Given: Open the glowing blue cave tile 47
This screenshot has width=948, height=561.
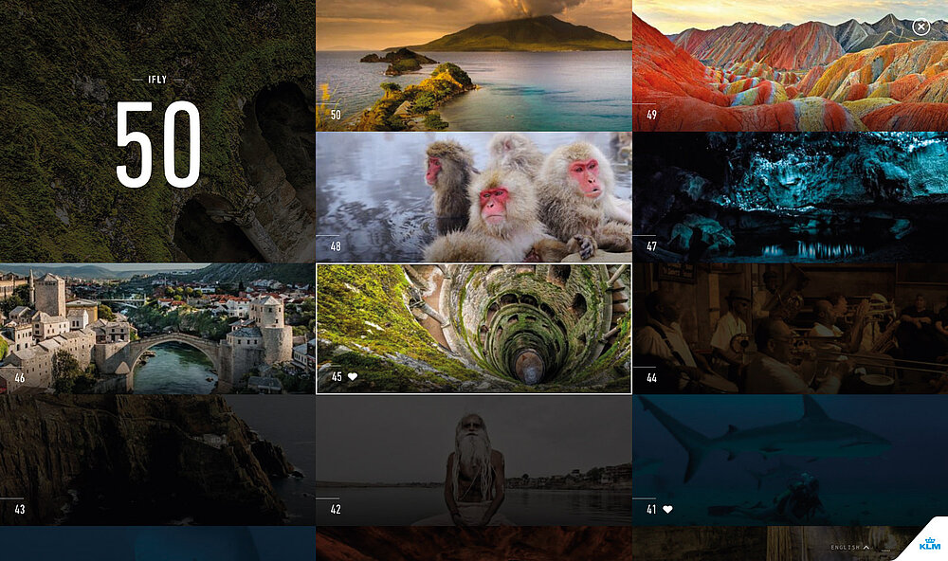Looking at the screenshot, I should (790, 196).
